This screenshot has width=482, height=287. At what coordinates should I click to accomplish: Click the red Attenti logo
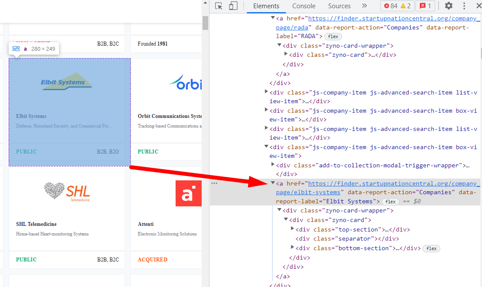click(x=189, y=193)
